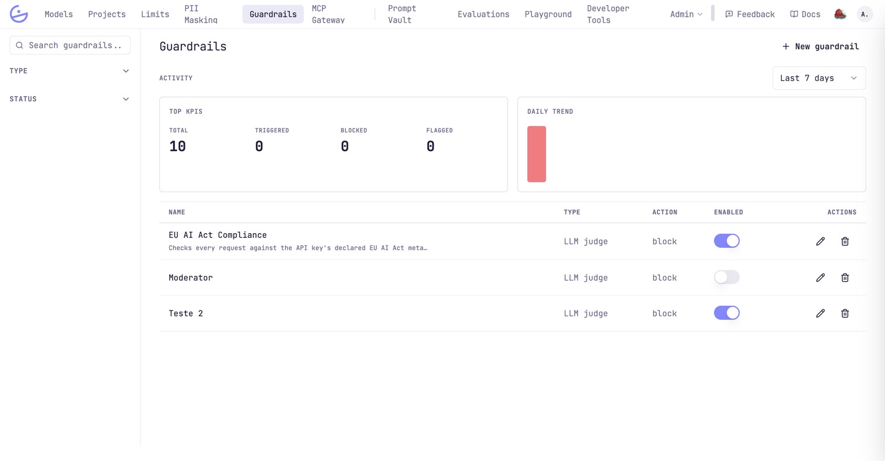Edit the EU AI Act Compliance guardrail
This screenshot has height=461, width=885.
coord(820,241)
